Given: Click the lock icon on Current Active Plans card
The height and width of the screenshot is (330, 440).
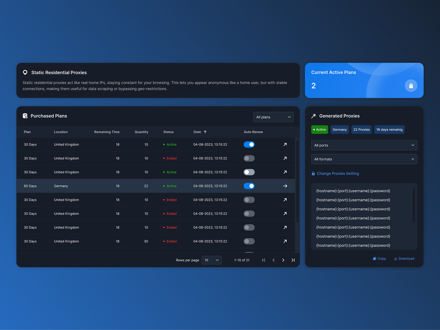Looking at the screenshot, I should (411, 86).
